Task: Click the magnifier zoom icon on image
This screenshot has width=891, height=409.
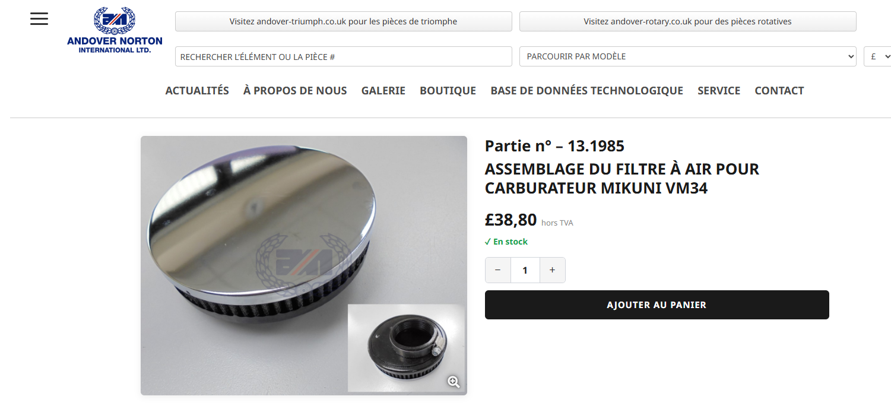Action: click(x=454, y=382)
